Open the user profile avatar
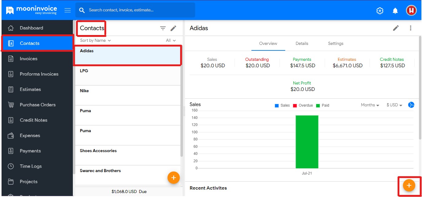Image resolution: width=422 pixels, height=197 pixels. point(411,10)
